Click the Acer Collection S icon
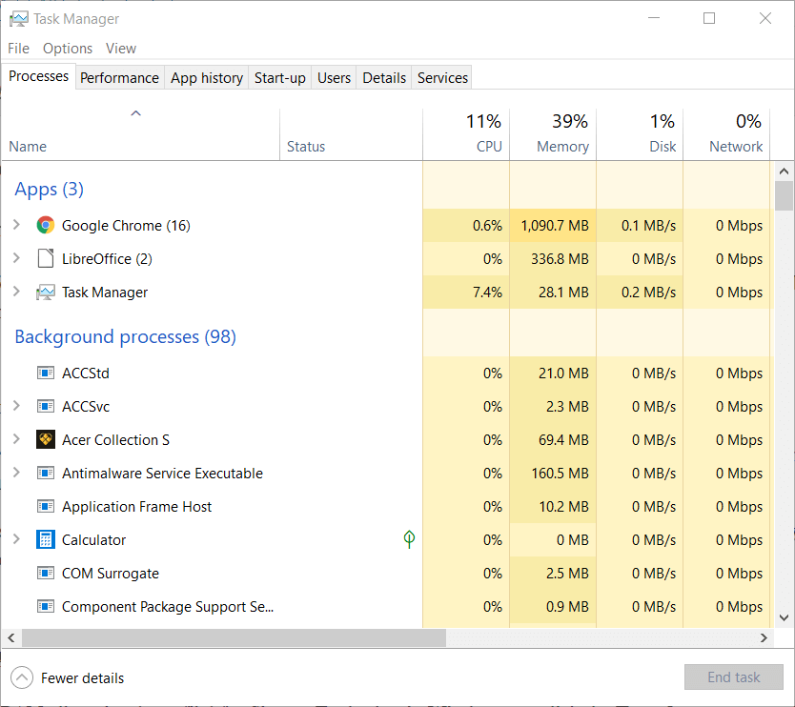795x707 pixels. pyautogui.click(x=46, y=439)
